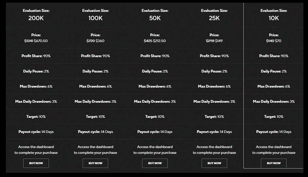The width and height of the screenshot is (308, 177).
Task: Click the 50K evaluation size heading
Action: [x=155, y=18]
